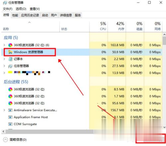Switch to the 启动 tab

click(45, 15)
